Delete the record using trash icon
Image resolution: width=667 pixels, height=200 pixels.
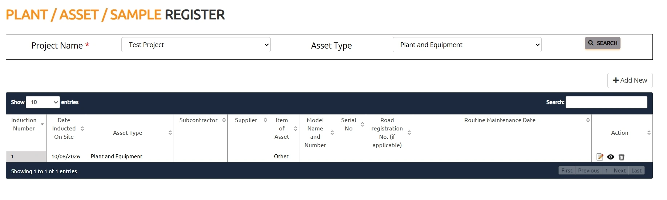[x=621, y=157]
